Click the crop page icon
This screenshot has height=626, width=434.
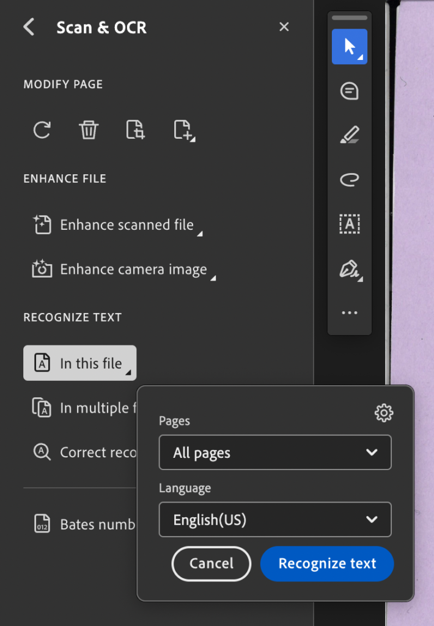(x=135, y=130)
